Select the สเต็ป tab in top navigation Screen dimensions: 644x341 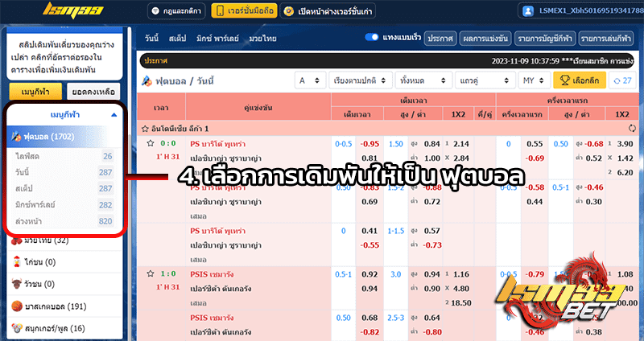click(177, 38)
